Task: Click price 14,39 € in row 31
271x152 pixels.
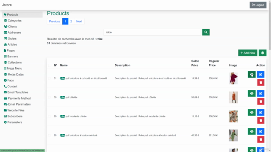Action: click(195, 79)
